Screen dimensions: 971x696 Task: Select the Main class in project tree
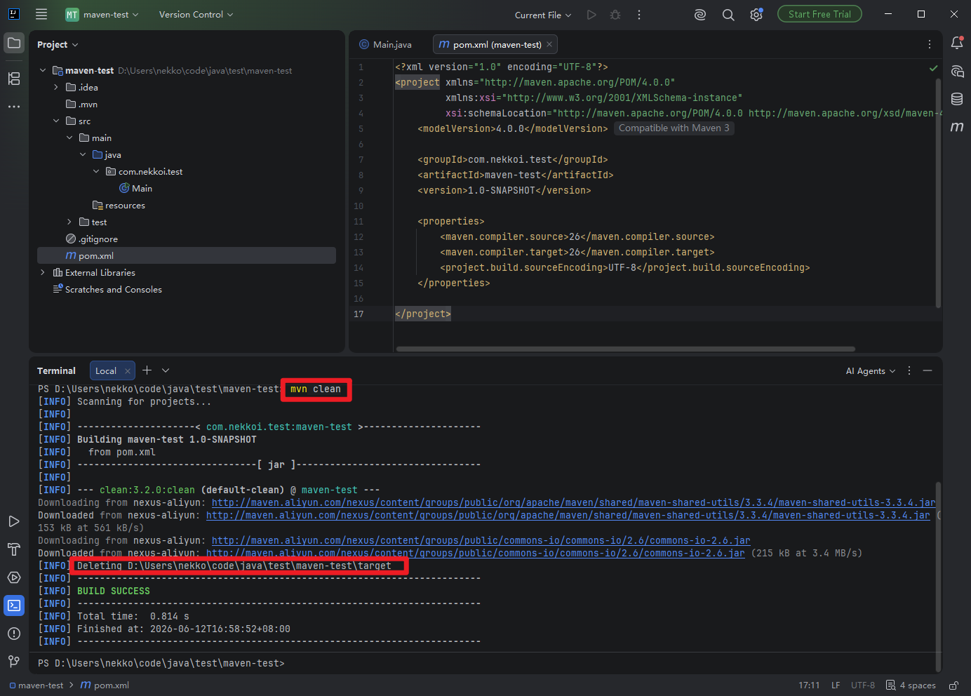point(135,188)
